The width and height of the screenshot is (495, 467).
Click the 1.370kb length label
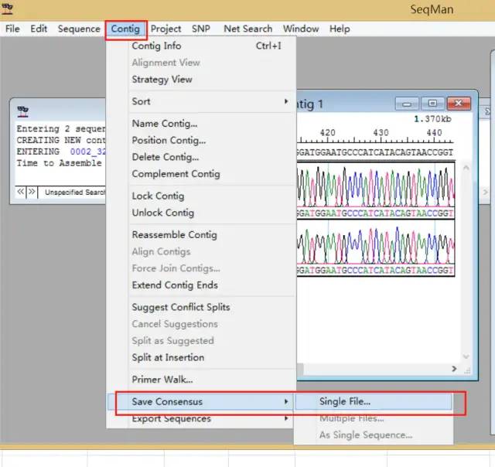click(x=432, y=119)
